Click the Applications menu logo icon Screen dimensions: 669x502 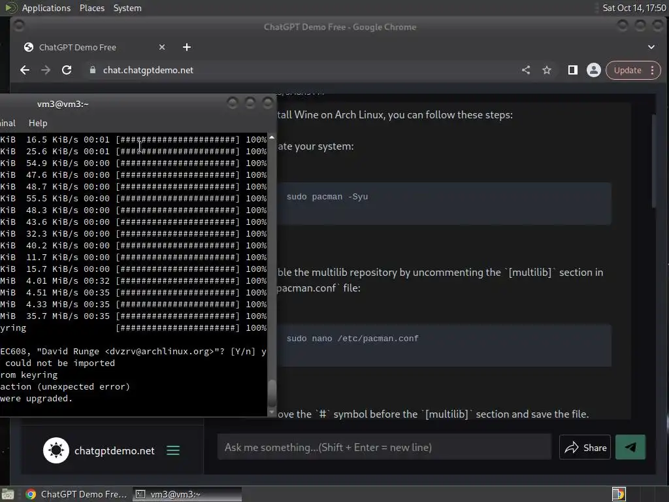click(x=10, y=8)
